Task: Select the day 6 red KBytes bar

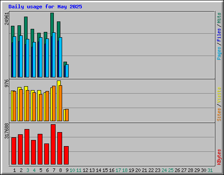Action: (x=46, y=154)
